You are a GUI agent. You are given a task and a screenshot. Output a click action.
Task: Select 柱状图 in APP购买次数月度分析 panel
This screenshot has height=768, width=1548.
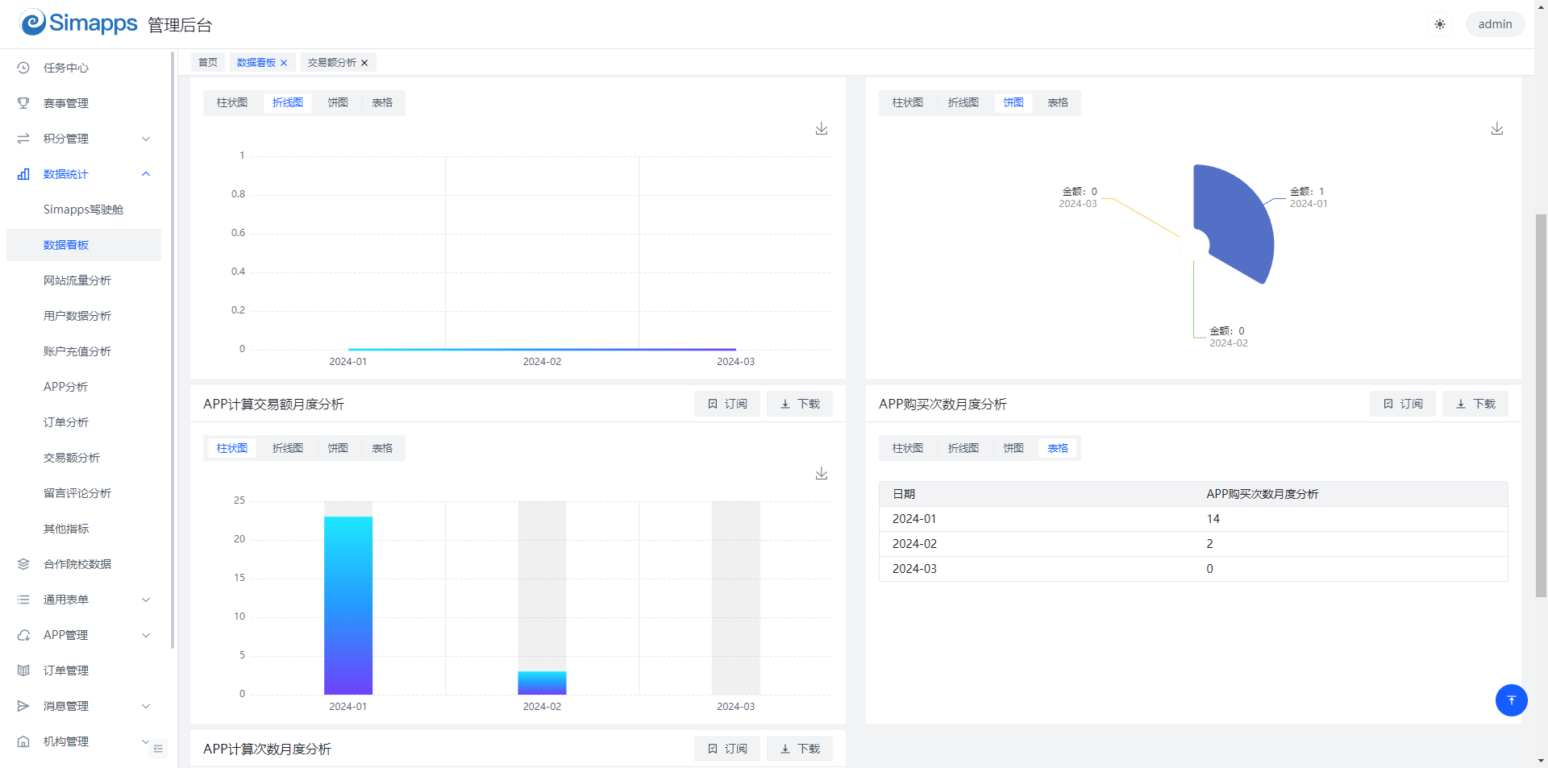[x=908, y=448]
